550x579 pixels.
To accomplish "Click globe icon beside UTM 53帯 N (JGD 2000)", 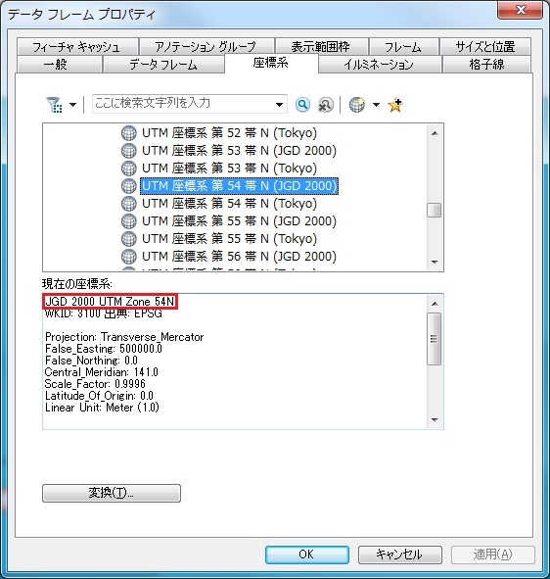I will [129, 151].
